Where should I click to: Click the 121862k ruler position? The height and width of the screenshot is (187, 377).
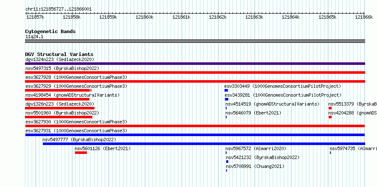pyautogui.click(x=218, y=17)
